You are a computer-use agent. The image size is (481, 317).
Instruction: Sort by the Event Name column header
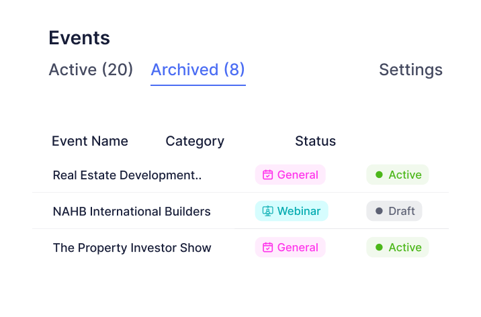90,141
